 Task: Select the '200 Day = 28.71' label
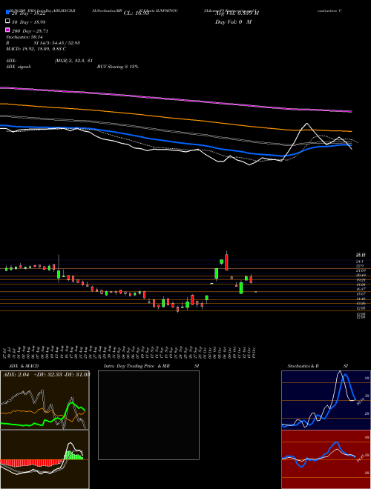(x=30, y=31)
